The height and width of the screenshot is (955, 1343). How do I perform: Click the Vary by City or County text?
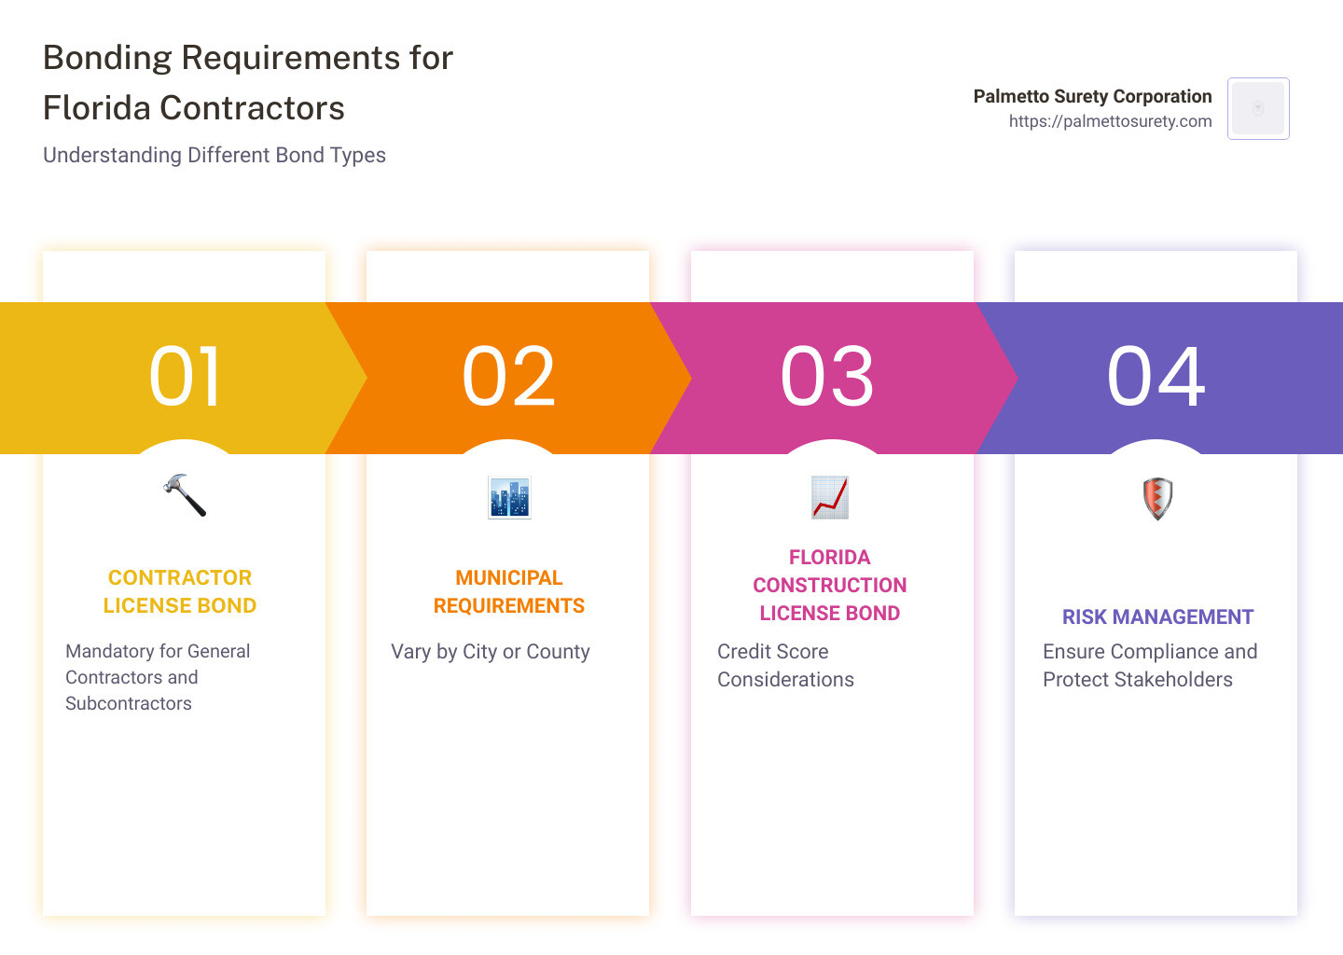pyautogui.click(x=491, y=651)
